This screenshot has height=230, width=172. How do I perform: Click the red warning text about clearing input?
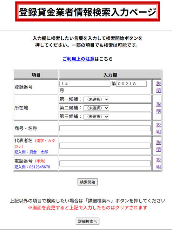tap(87, 208)
